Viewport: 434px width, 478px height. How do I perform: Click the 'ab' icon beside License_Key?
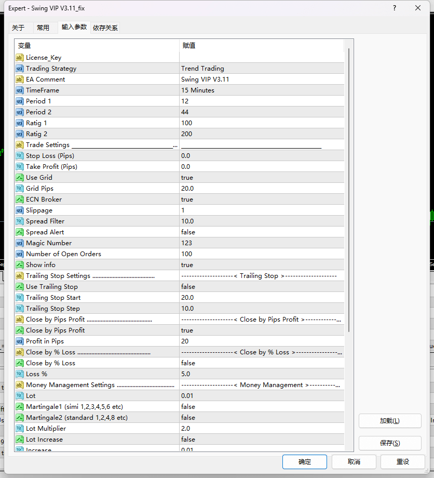20,57
